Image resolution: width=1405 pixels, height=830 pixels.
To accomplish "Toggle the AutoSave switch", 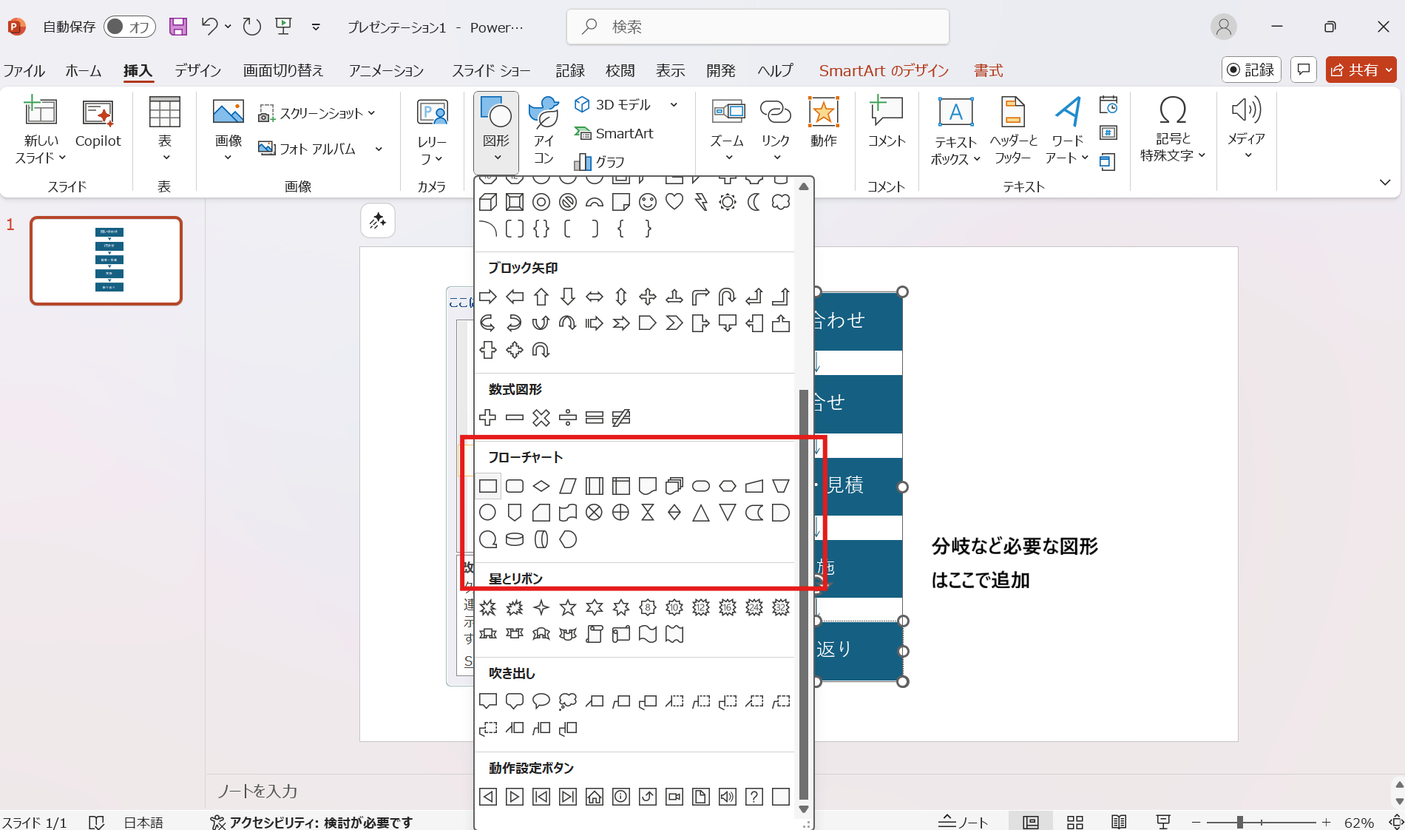I will pyautogui.click(x=129, y=27).
